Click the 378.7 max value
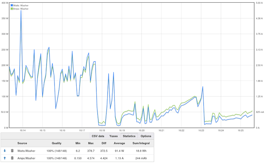 [91, 151]
